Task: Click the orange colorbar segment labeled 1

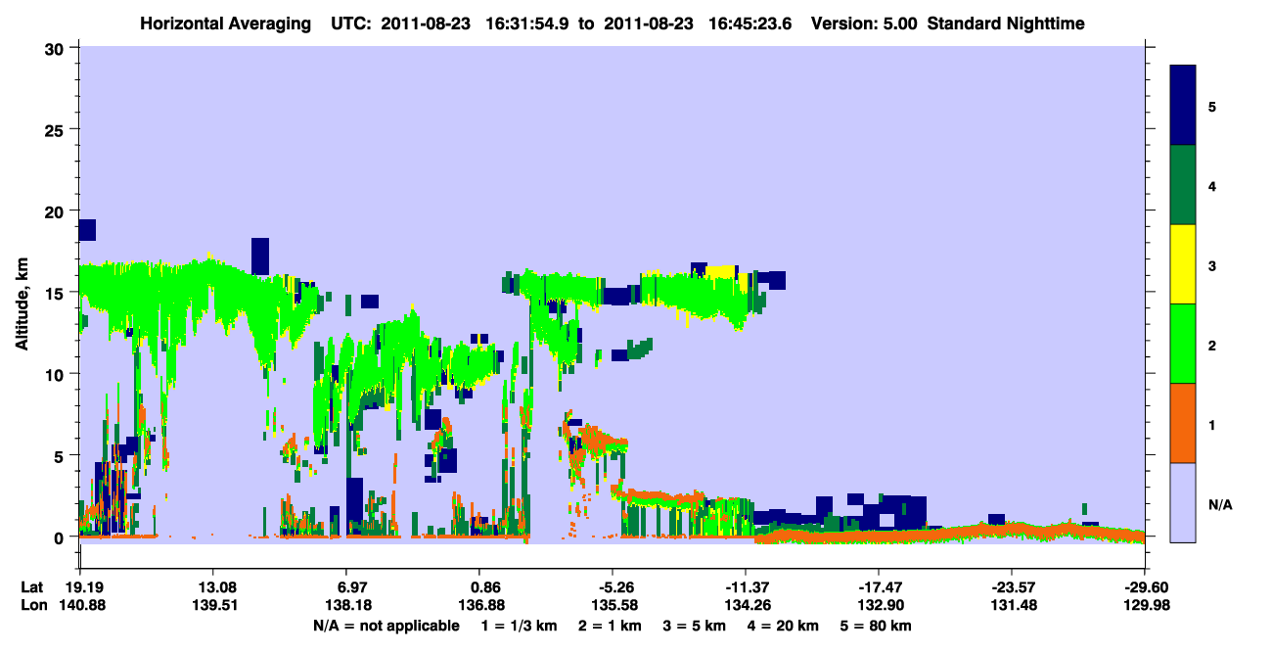Action: pyautogui.click(x=1184, y=423)
